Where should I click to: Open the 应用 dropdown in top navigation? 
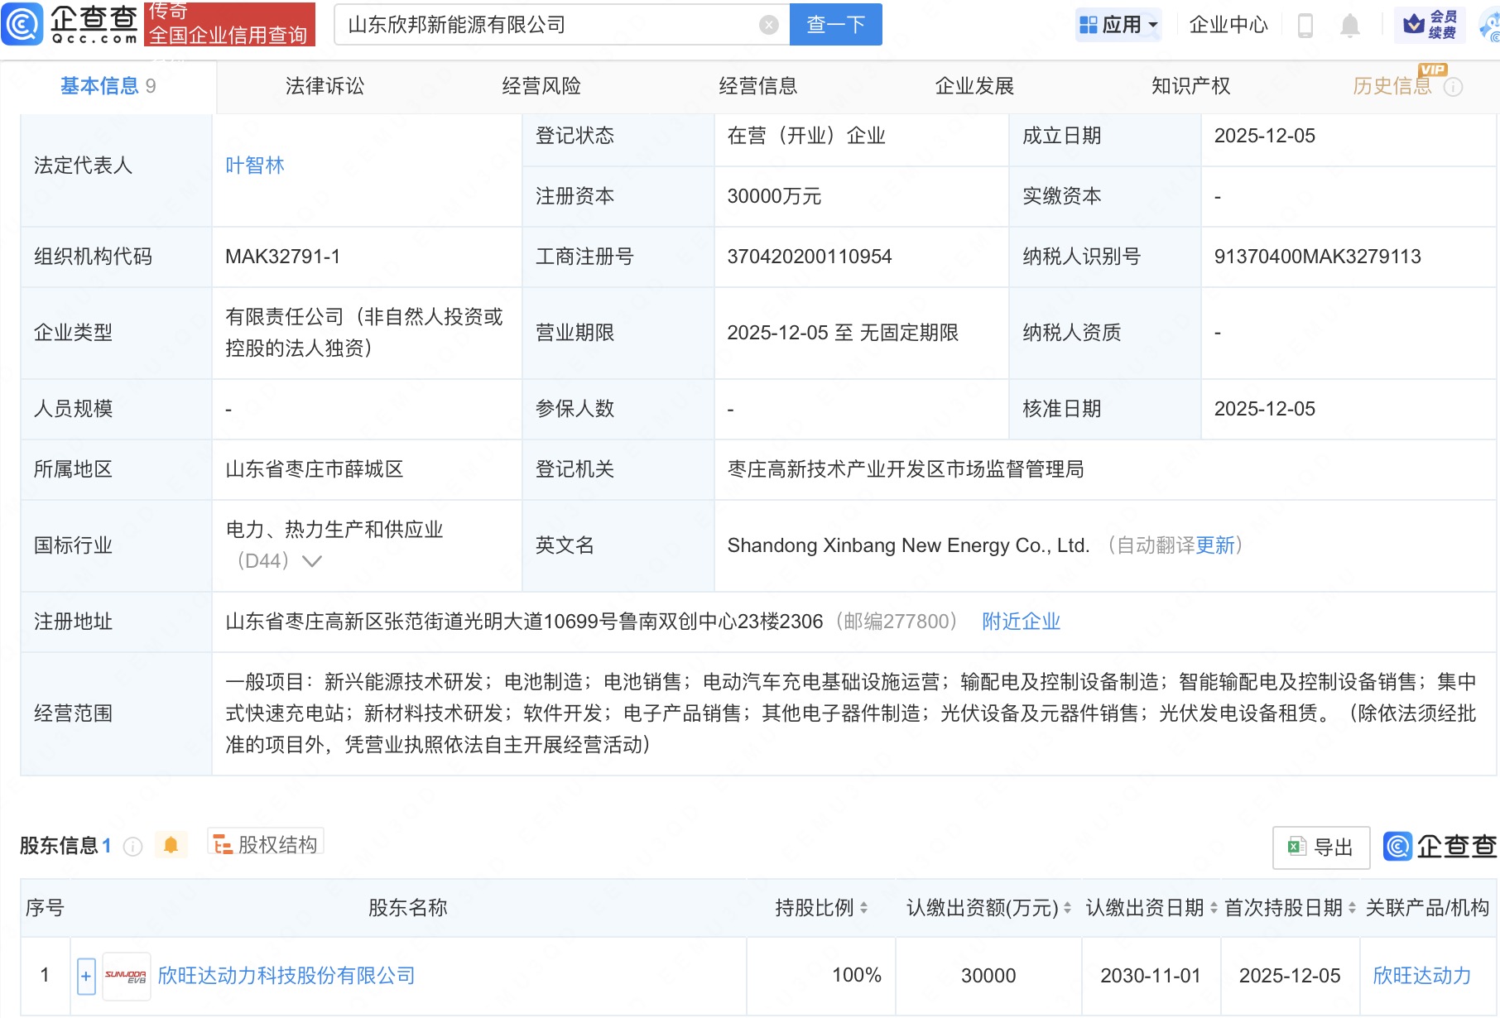(x=1118, y=24)
